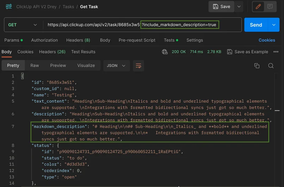Copy the response with the copy icon
This screenshot has width=284, height=187.
[x=257, y=66]
